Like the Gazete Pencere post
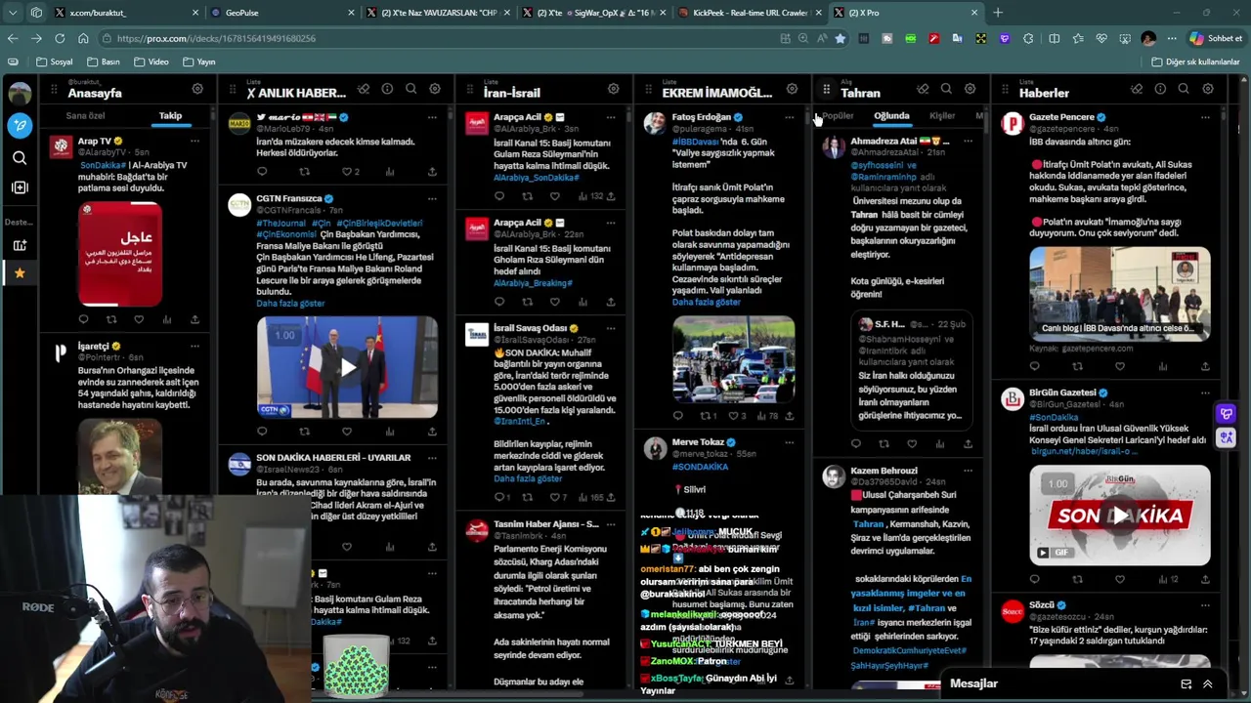The image size is (1251, 703). coord(1120,366)
